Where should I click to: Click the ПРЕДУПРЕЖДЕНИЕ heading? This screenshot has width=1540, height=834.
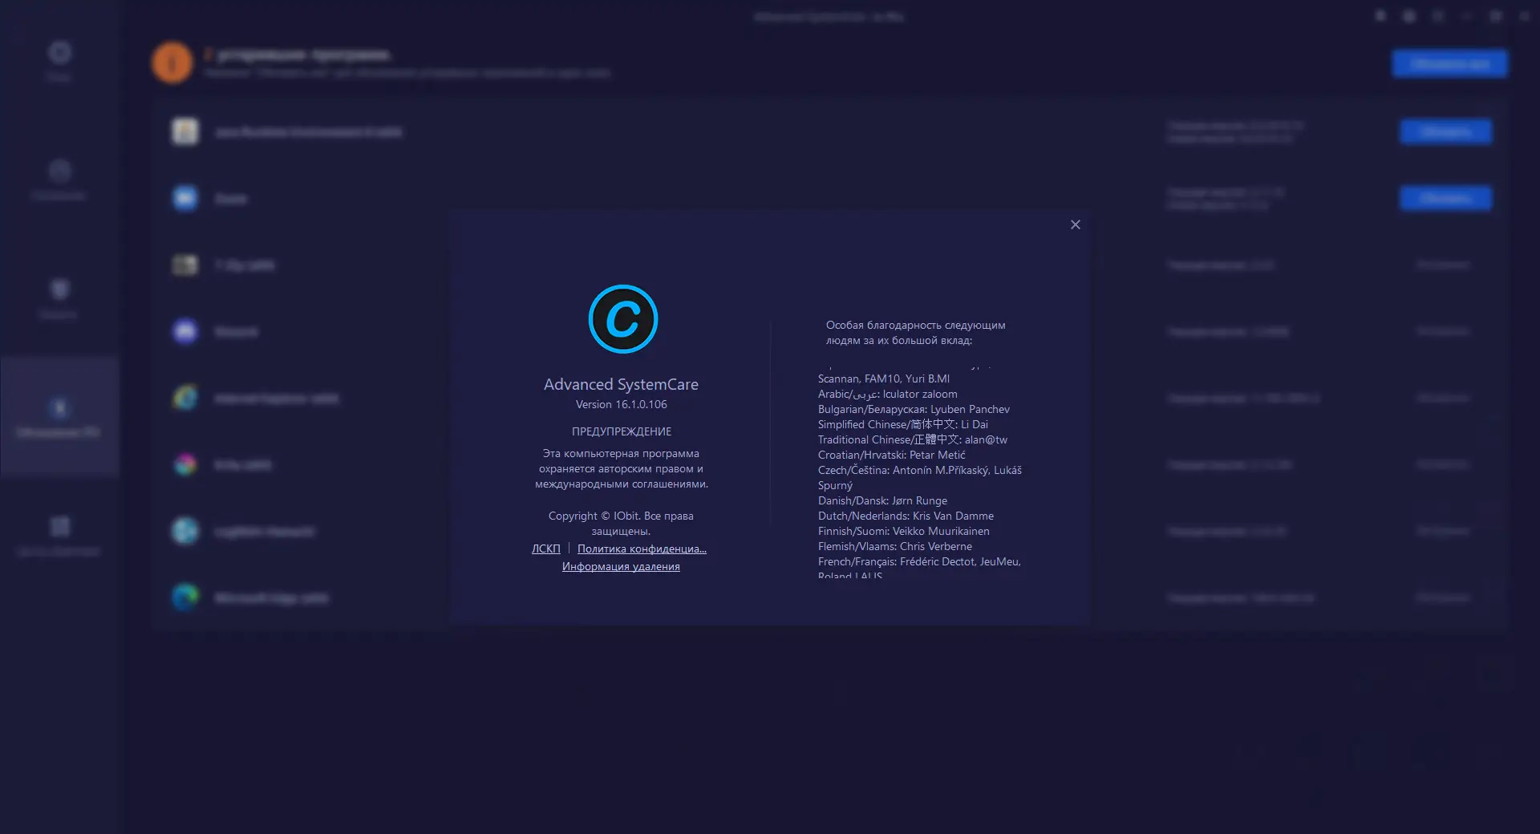click(622, 431)
